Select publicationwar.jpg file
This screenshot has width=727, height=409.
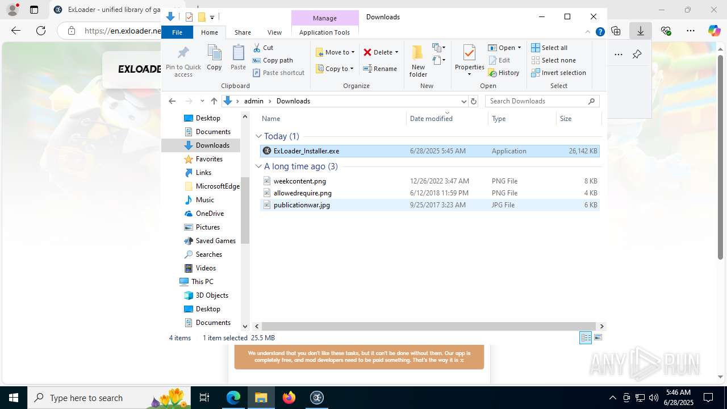(429, 205)
